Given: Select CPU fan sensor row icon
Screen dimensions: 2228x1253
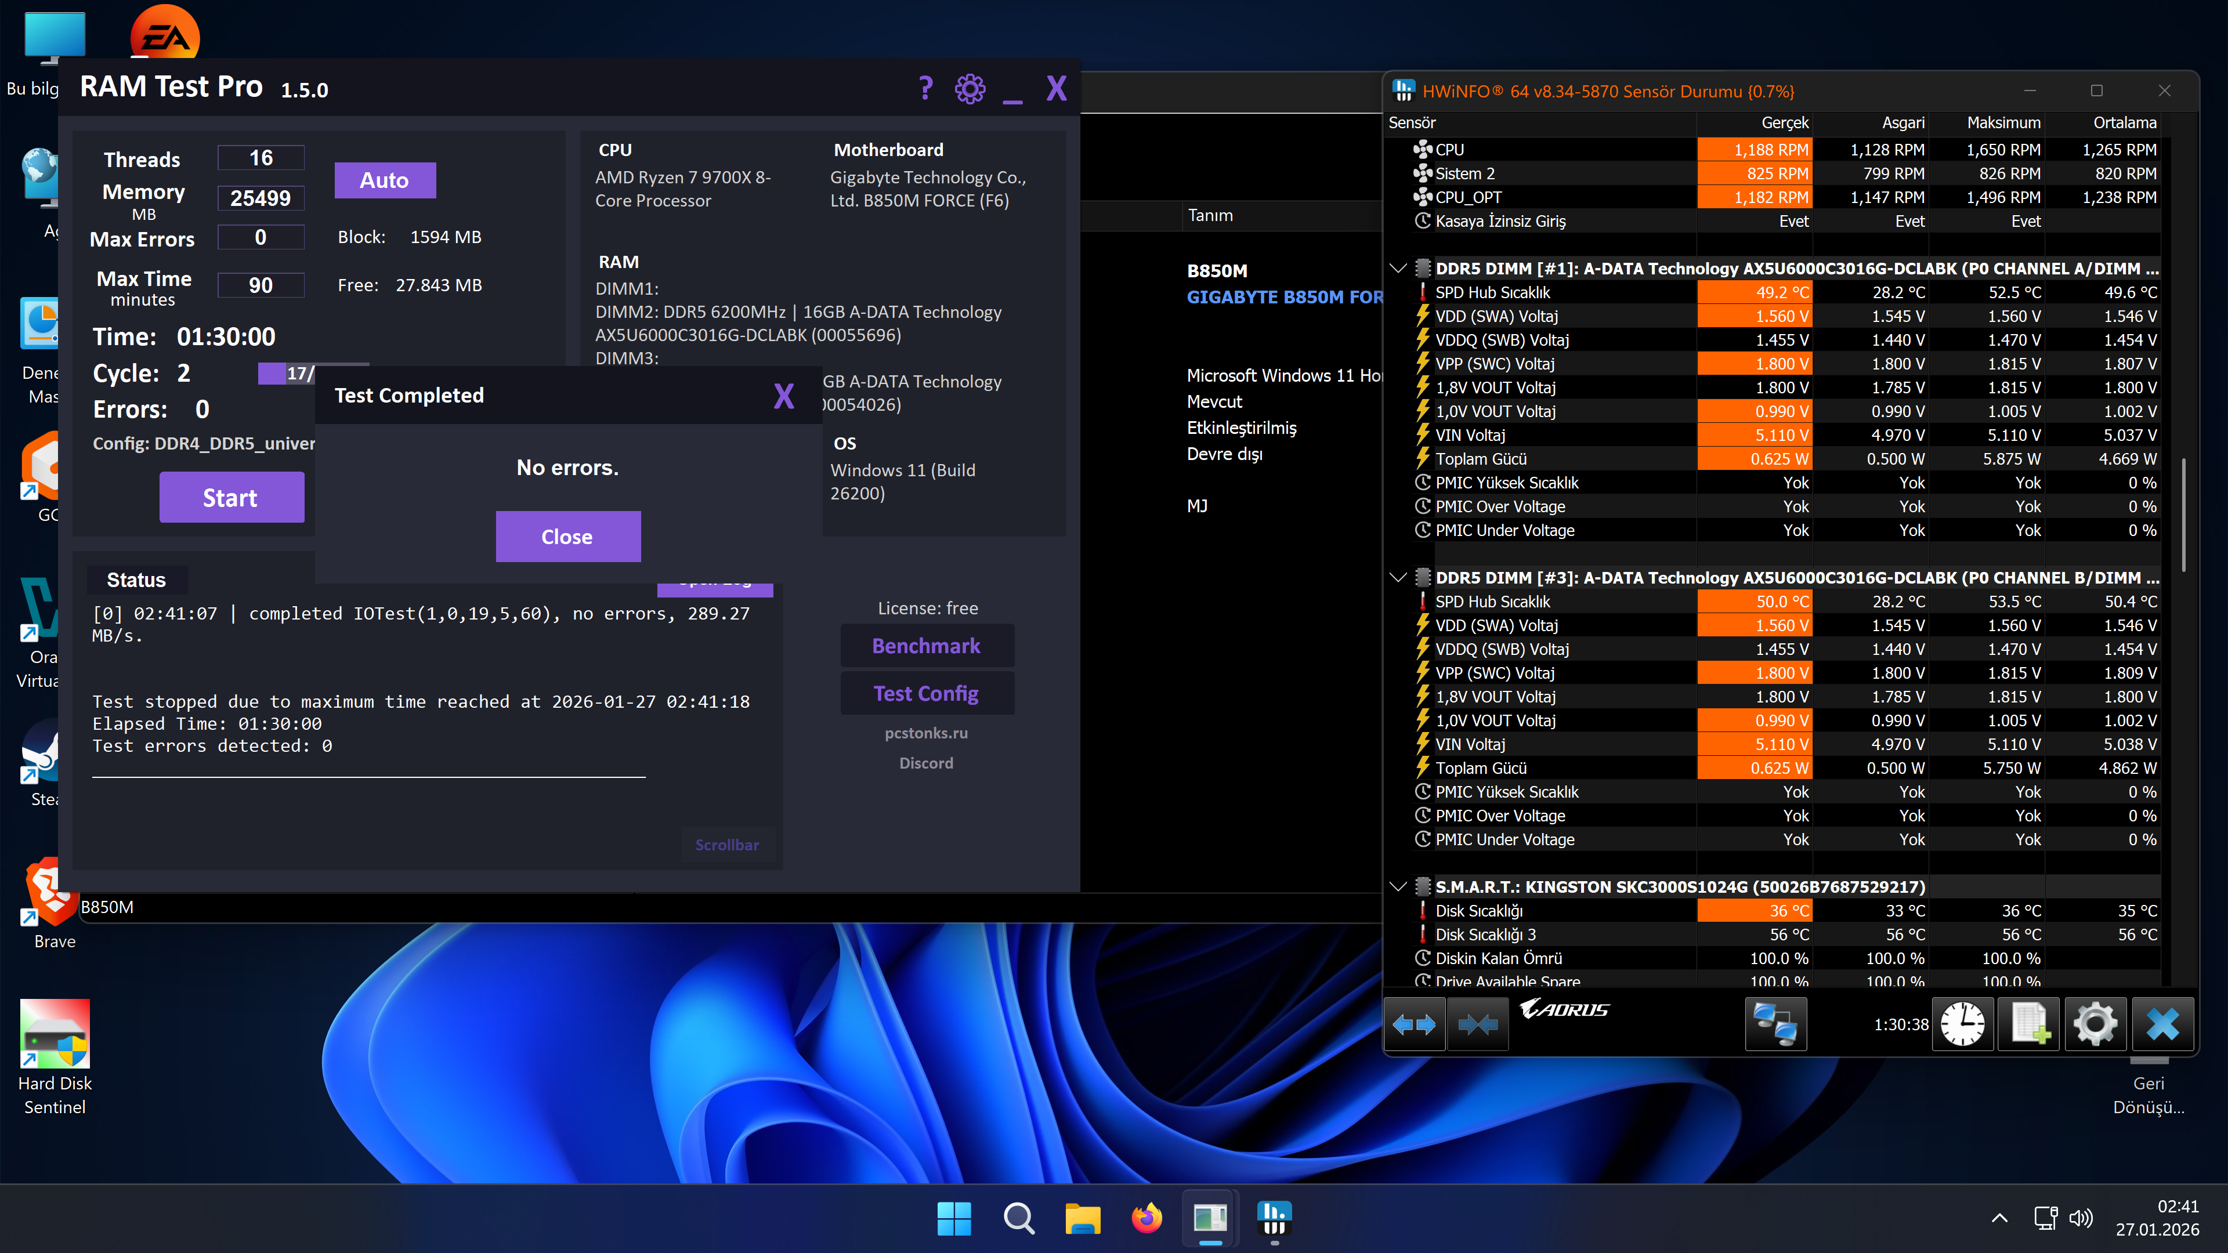Looking at the screenshot, I should (1423, 150).
